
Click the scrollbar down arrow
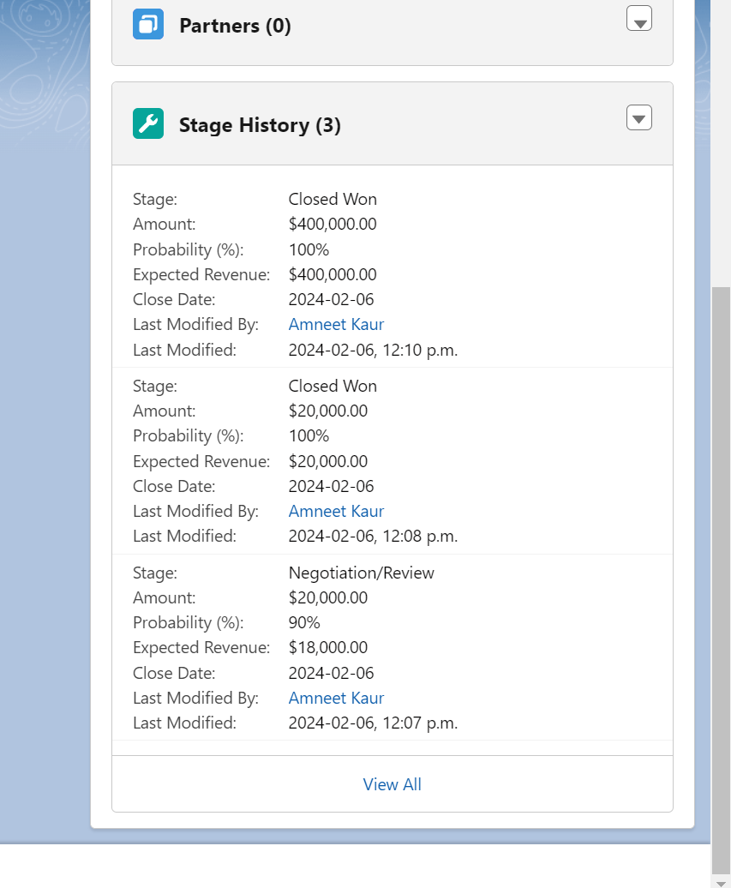(x=721, y=883)
